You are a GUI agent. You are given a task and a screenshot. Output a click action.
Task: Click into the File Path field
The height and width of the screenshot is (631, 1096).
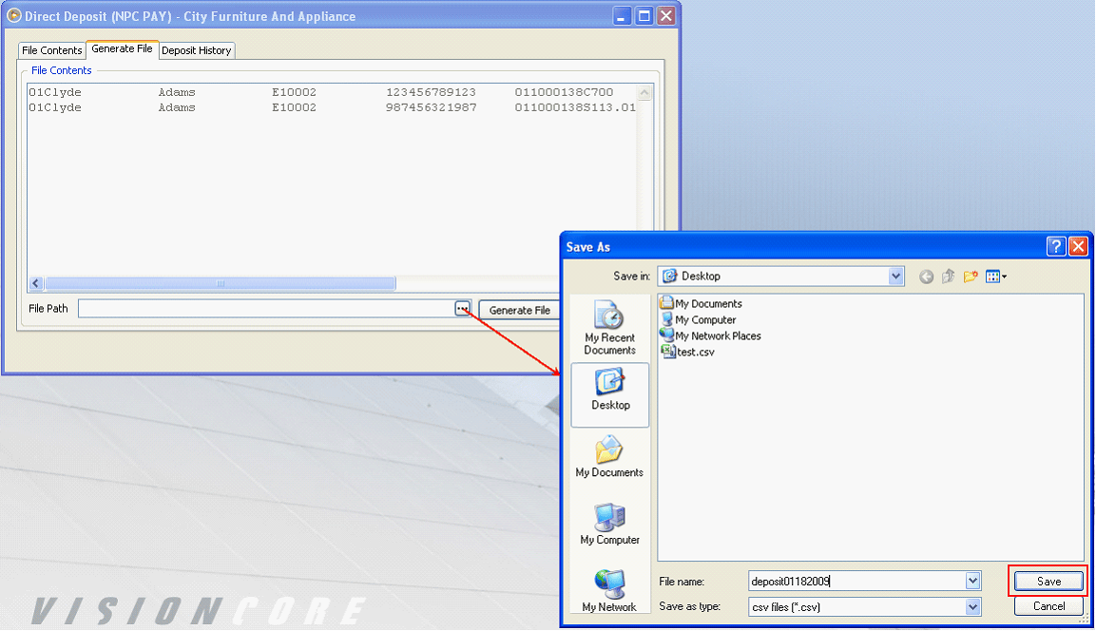coord(266,308)
